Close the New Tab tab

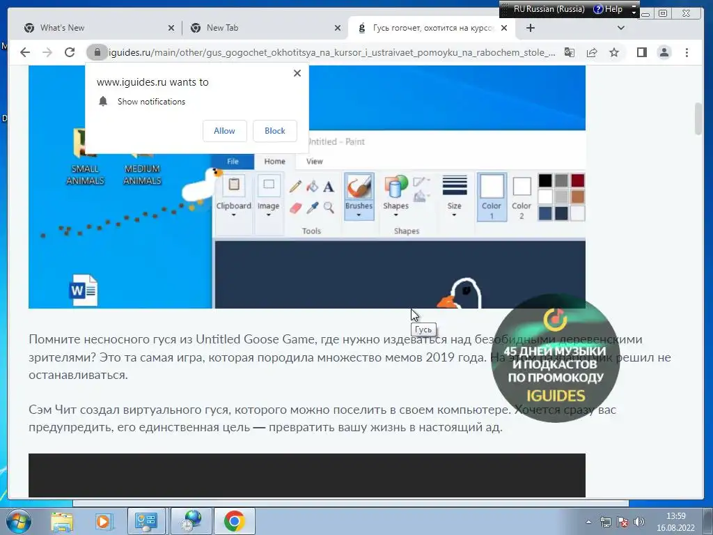pyautogui.click(x=338, y=28)
